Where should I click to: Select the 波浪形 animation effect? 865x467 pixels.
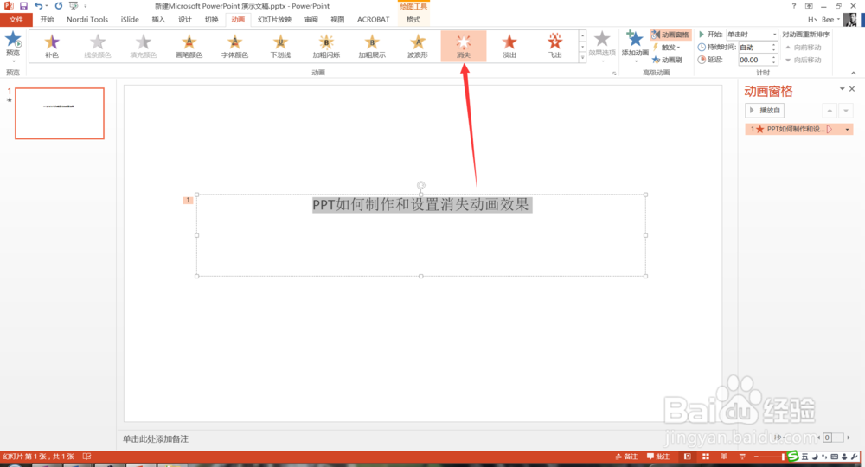(418, 46)
